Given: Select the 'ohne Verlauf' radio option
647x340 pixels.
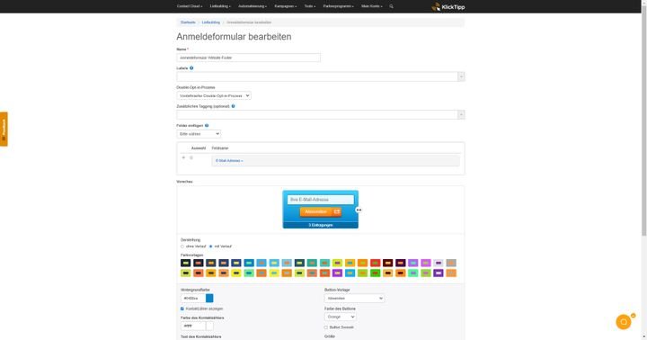Looking at the screenshot, I should [182, 246].
